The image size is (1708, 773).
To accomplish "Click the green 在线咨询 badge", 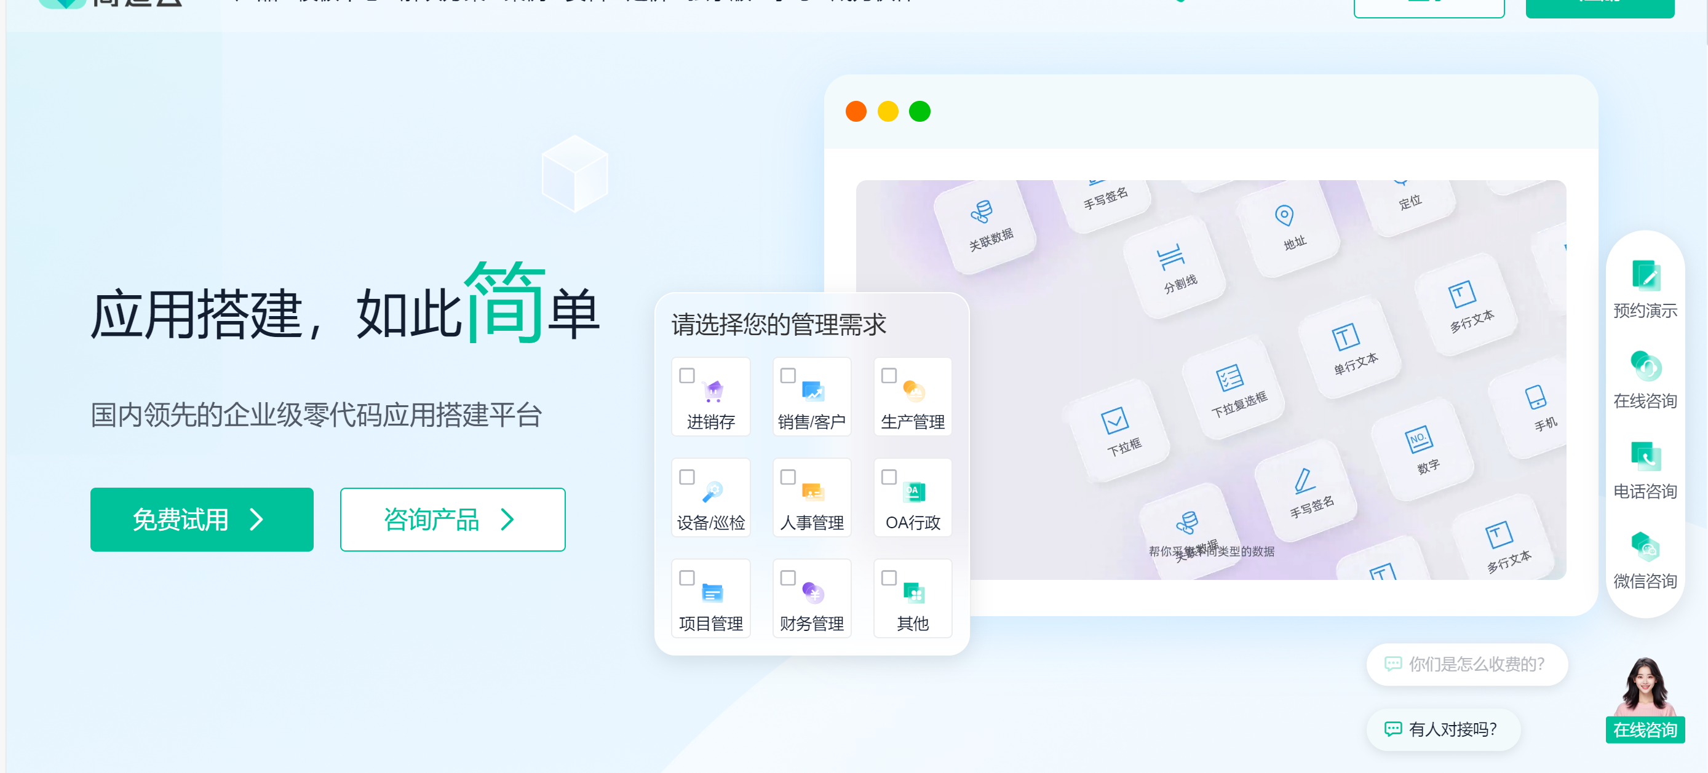I will [x=1645, y=730].
